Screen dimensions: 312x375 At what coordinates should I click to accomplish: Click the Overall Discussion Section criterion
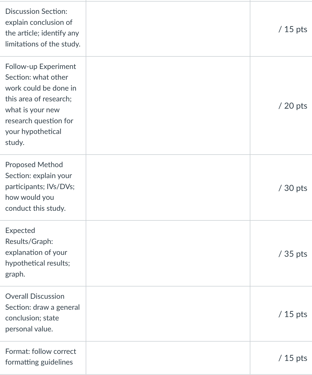[x=42, y=313]
